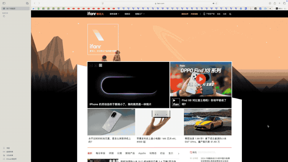This screenshot has height=162, width=288.
Task: Click the 登录 login link
Action: (x=219, y=14)
